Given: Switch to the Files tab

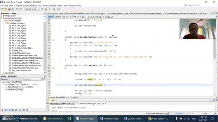Looking at the screenshot, I should point(14,14).
